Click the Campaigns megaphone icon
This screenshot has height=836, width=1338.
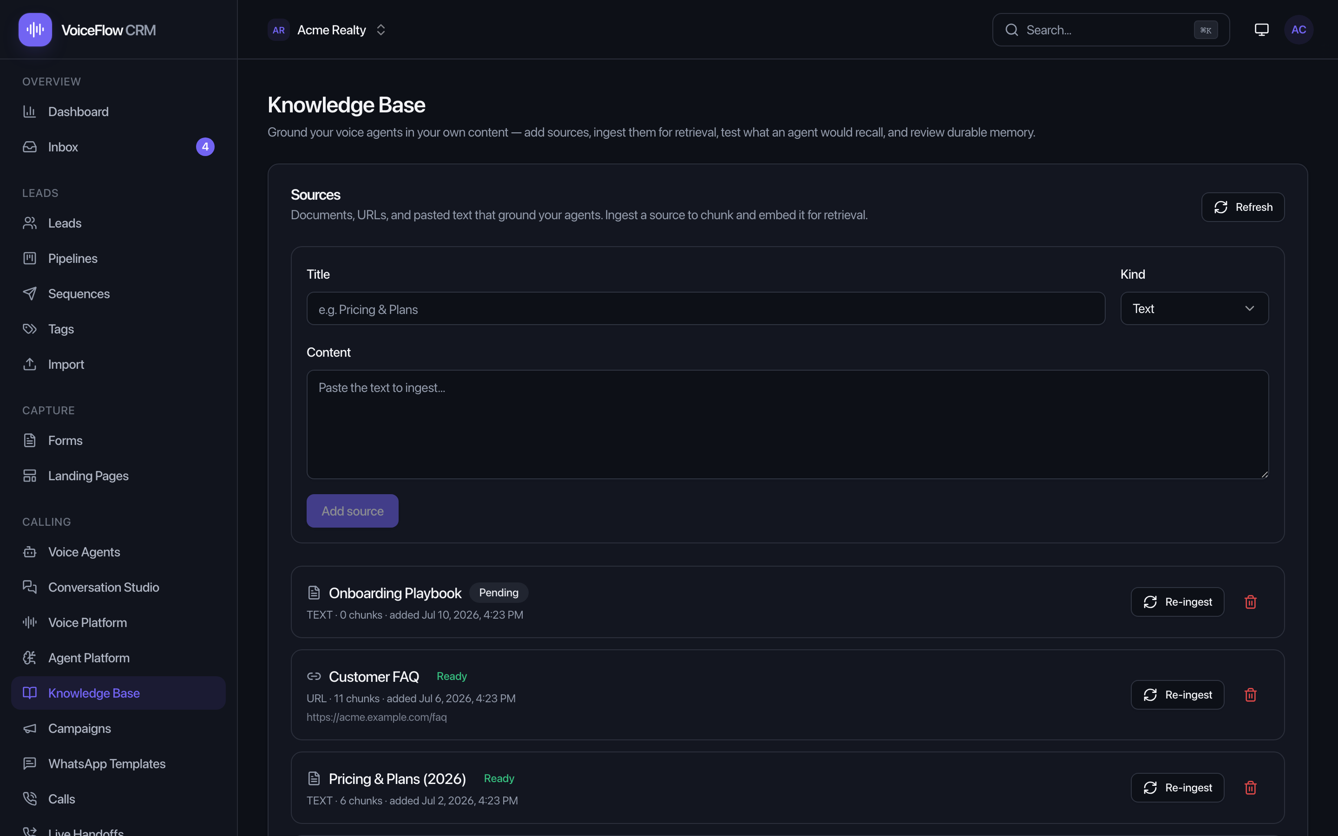[x=30, y=729]
